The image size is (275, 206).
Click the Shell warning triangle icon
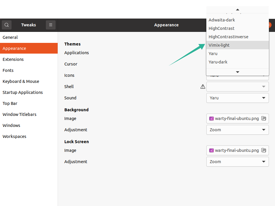point(203,87)
